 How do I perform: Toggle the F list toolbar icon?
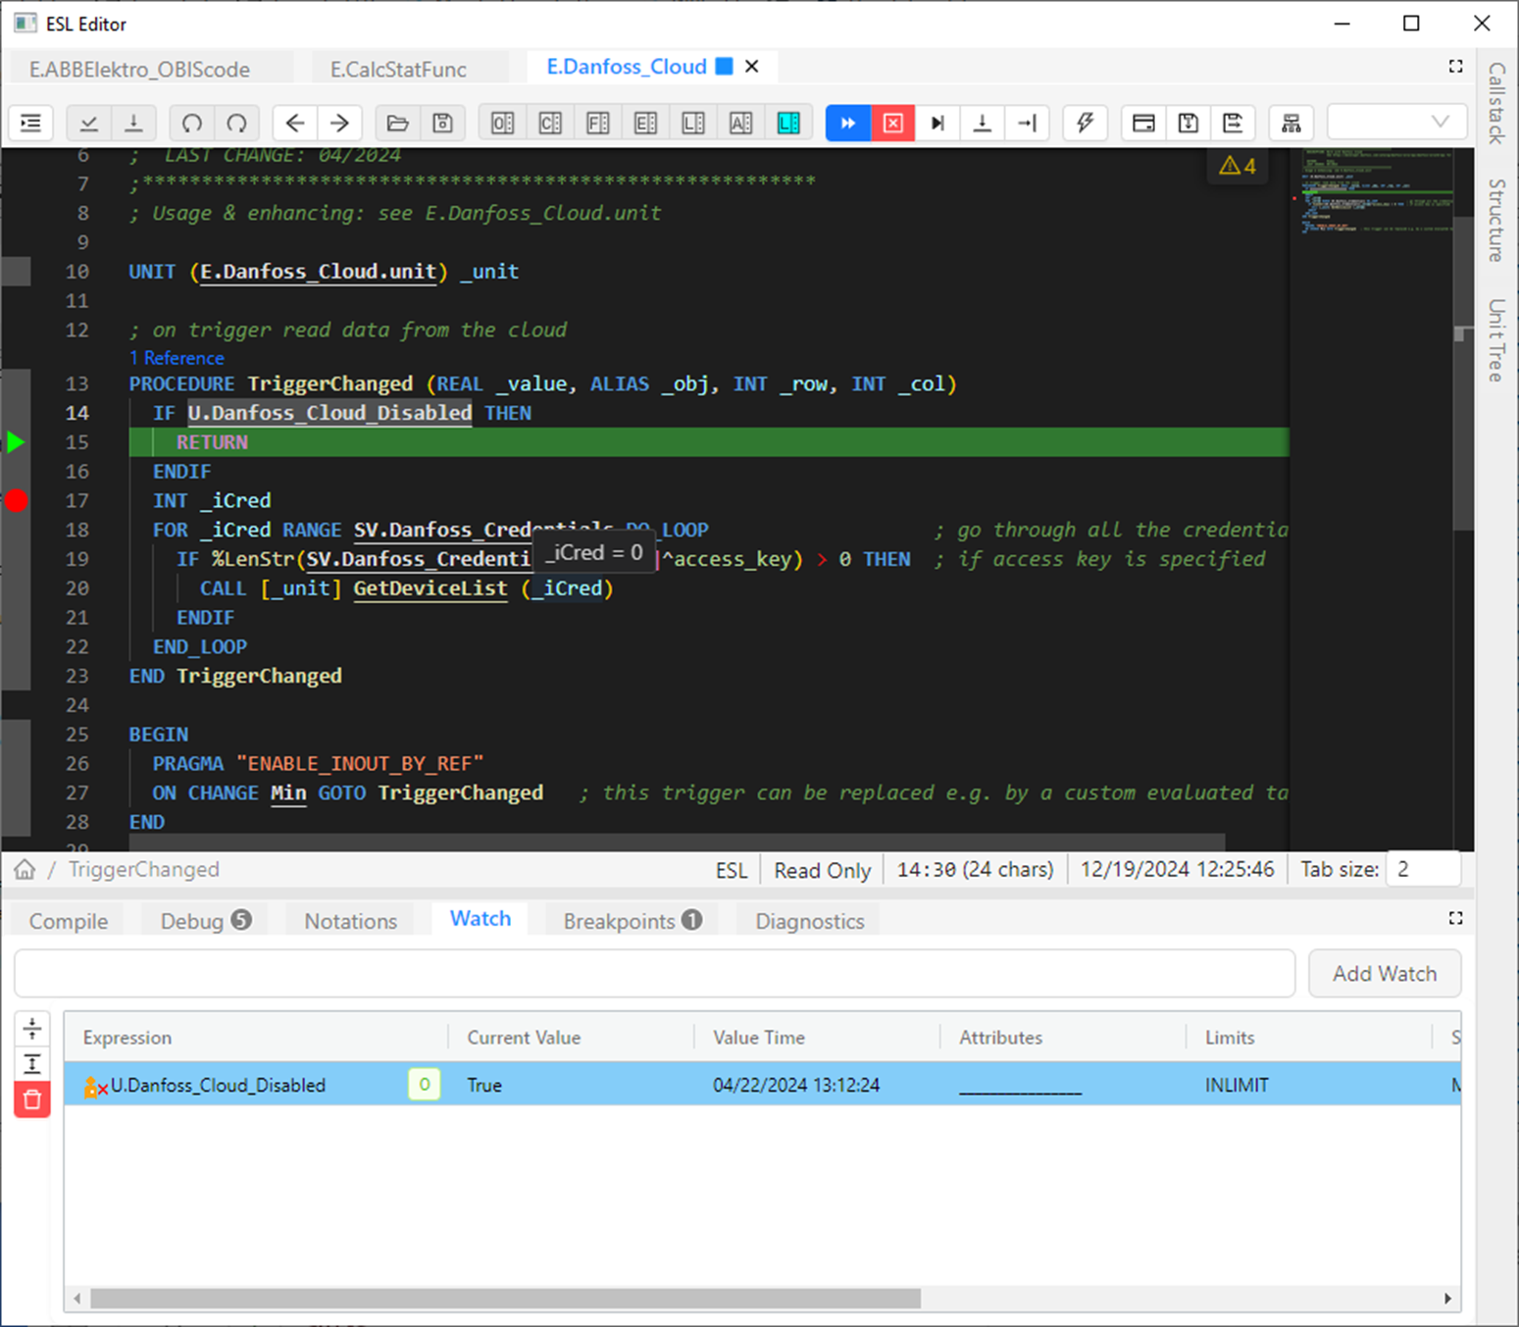(x=598, y=123)
